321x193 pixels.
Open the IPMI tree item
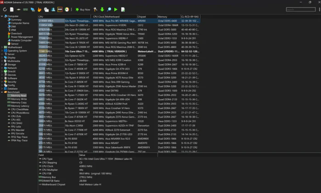pos(13,30)
